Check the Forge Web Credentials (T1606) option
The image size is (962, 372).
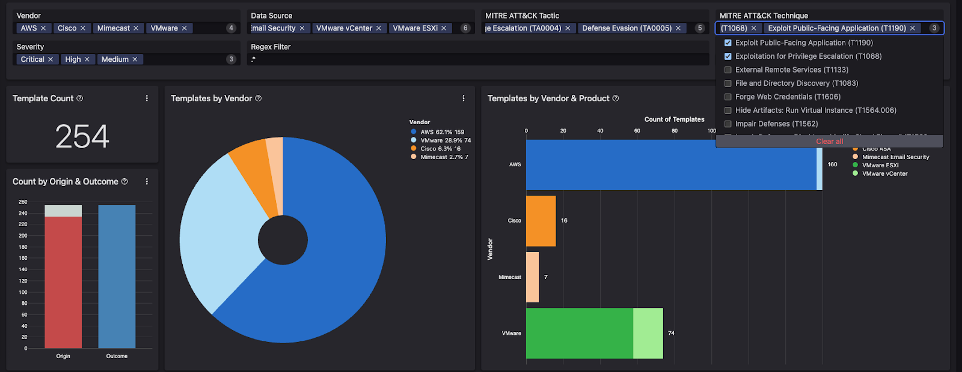tap(728, 97)
